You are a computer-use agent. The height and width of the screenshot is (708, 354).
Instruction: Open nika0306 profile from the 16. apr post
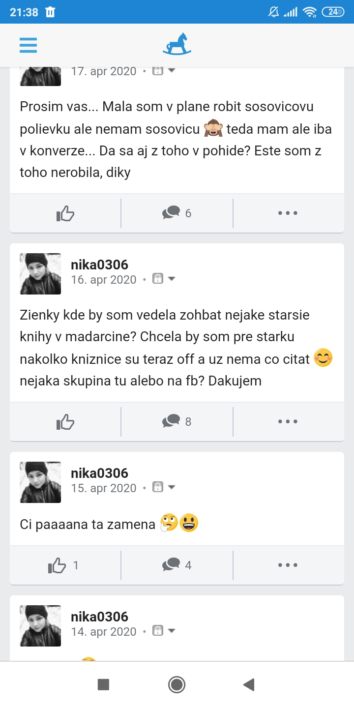[99, 265]
